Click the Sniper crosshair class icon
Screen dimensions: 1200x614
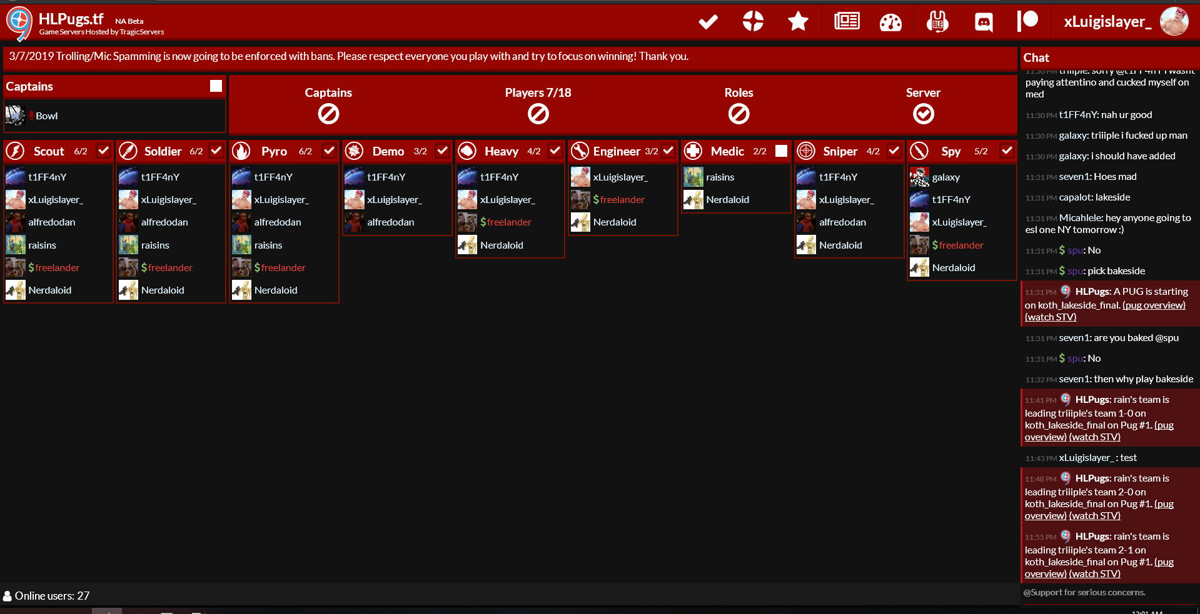(806, 151)
